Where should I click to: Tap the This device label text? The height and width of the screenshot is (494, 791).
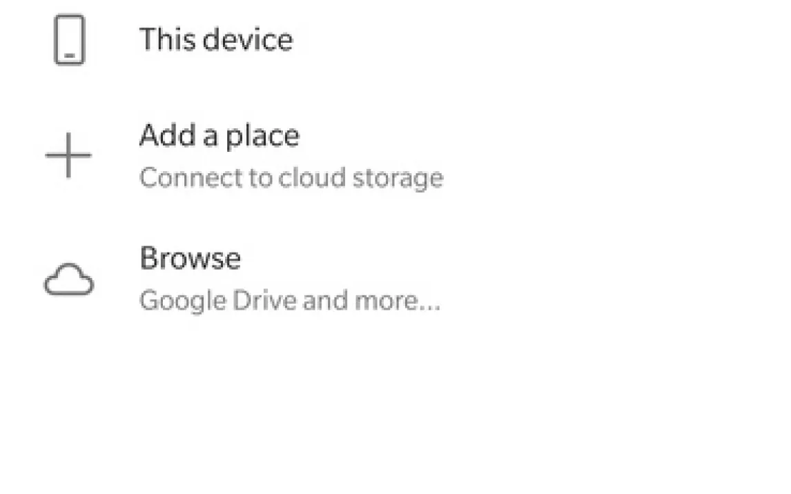point(215,39)
